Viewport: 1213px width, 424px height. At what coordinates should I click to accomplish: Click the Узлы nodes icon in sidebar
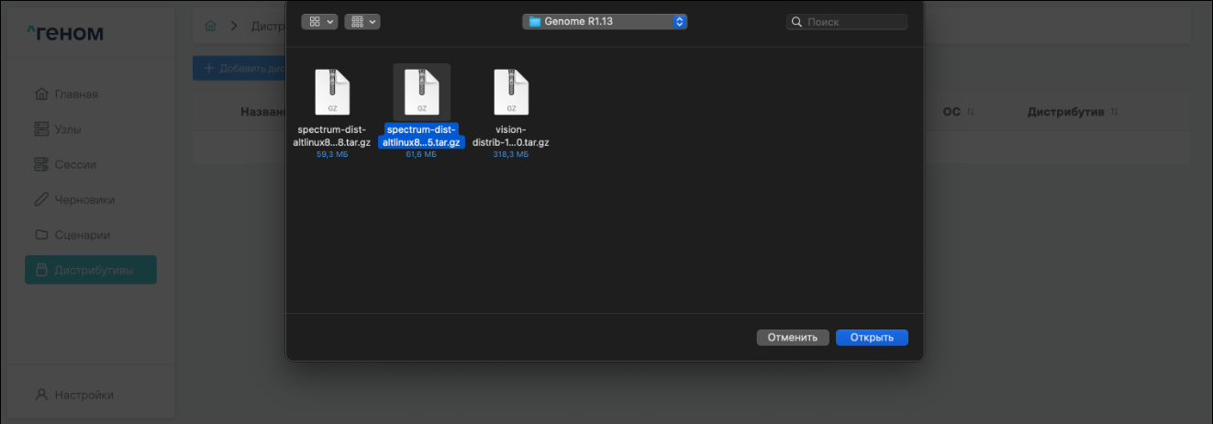pyautogui.click(x=41, y=129)
